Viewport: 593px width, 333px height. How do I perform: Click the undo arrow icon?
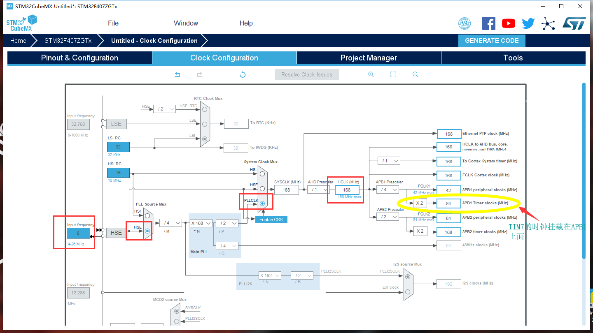tap(177, 74)
